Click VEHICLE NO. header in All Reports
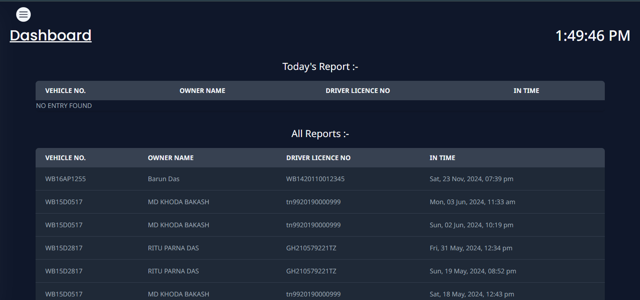The width and height of the screenshot is (640, 300). point(65,157)
